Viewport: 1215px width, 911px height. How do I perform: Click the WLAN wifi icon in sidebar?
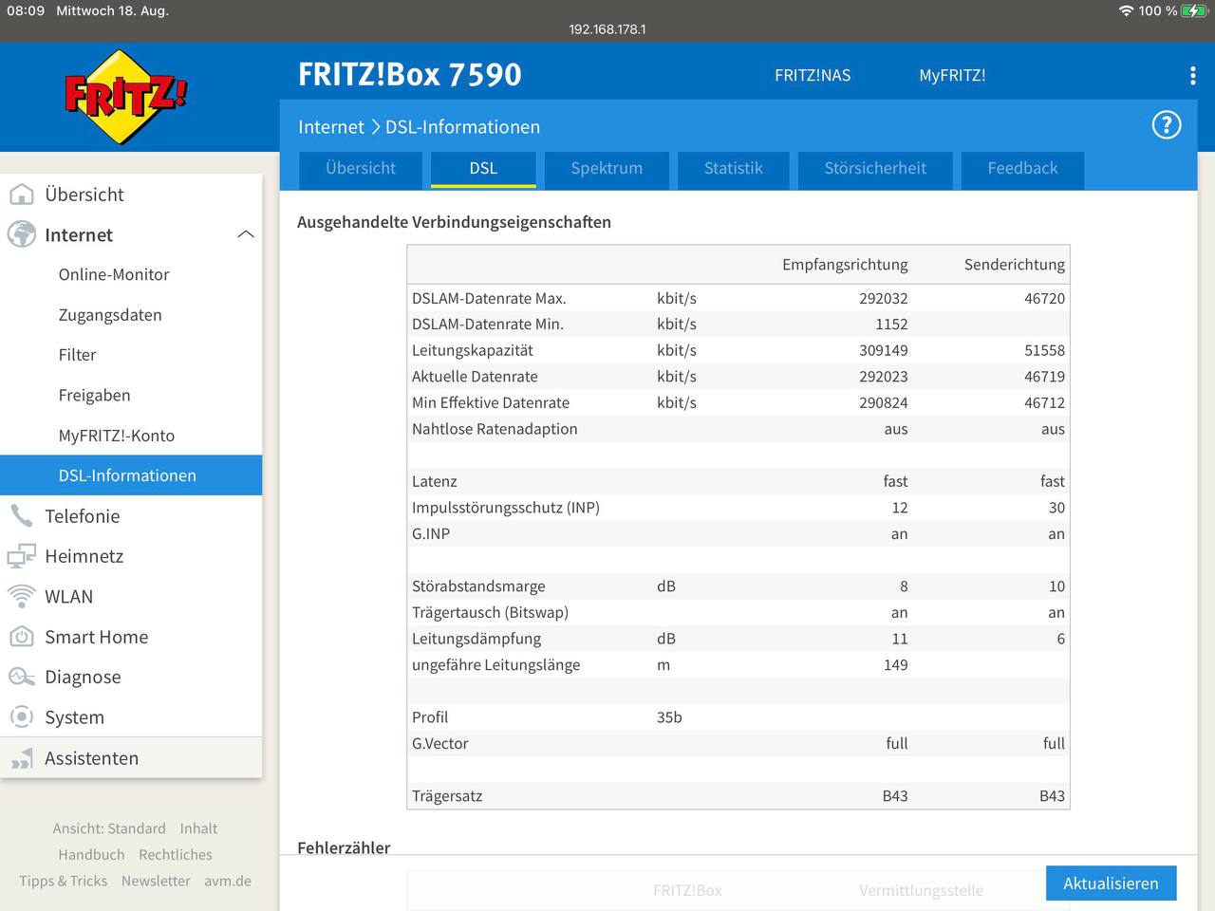(21, 596)
